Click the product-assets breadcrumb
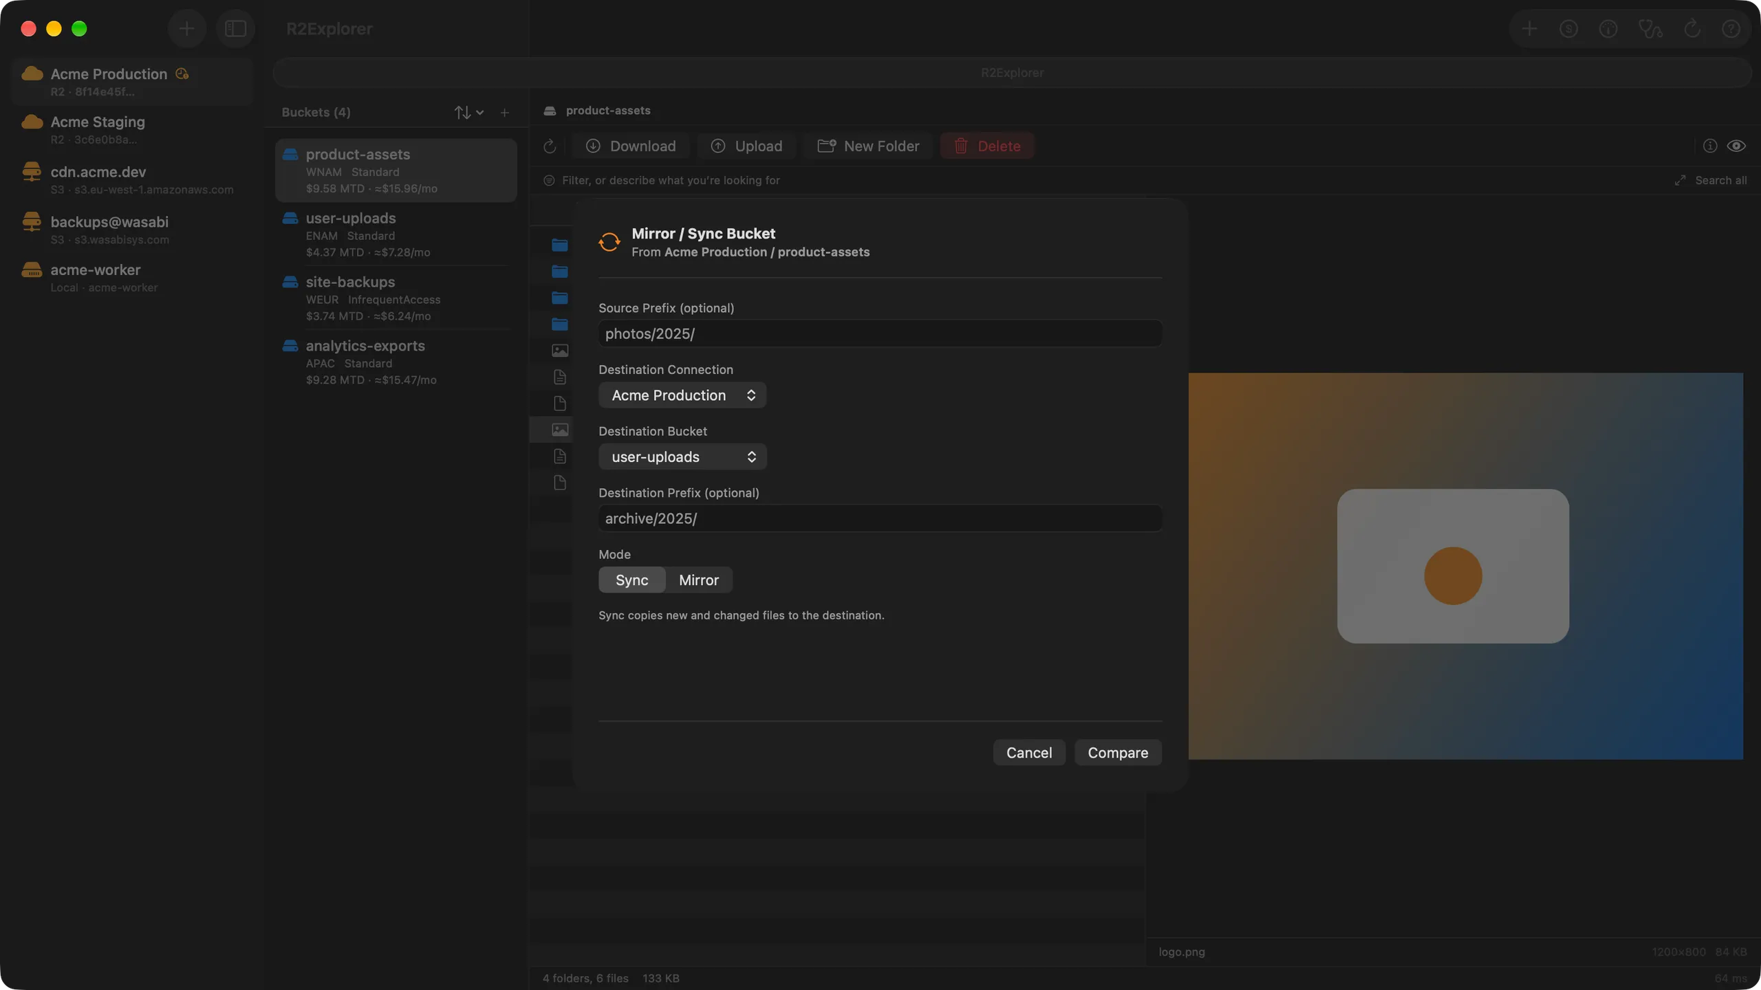This screenshot has height=990, width=1761. (607, 111)
